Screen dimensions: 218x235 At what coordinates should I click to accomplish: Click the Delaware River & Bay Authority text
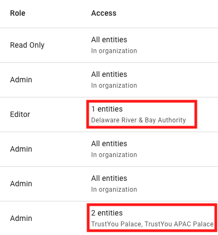(x=138, y=120)
